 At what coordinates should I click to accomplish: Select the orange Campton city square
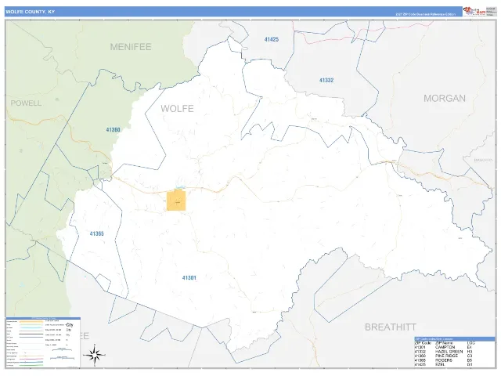point(176,201)
